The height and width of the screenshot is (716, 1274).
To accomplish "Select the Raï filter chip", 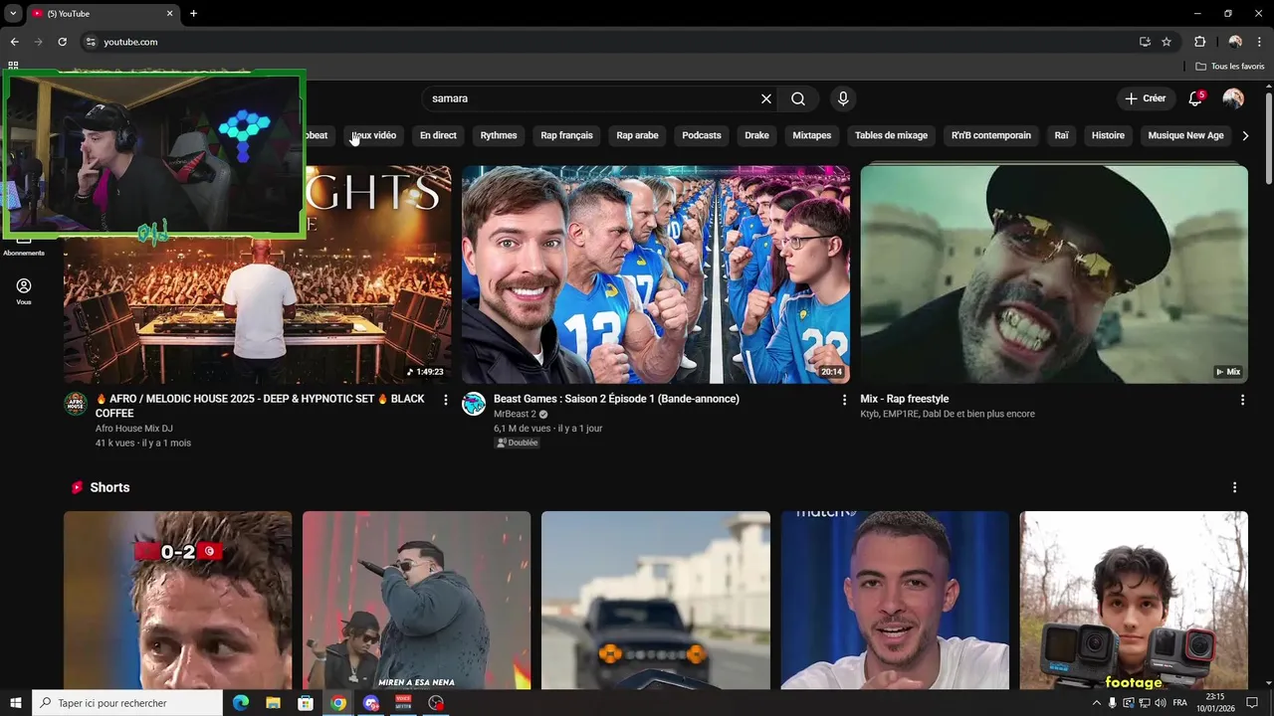I will click(1062, 135).
